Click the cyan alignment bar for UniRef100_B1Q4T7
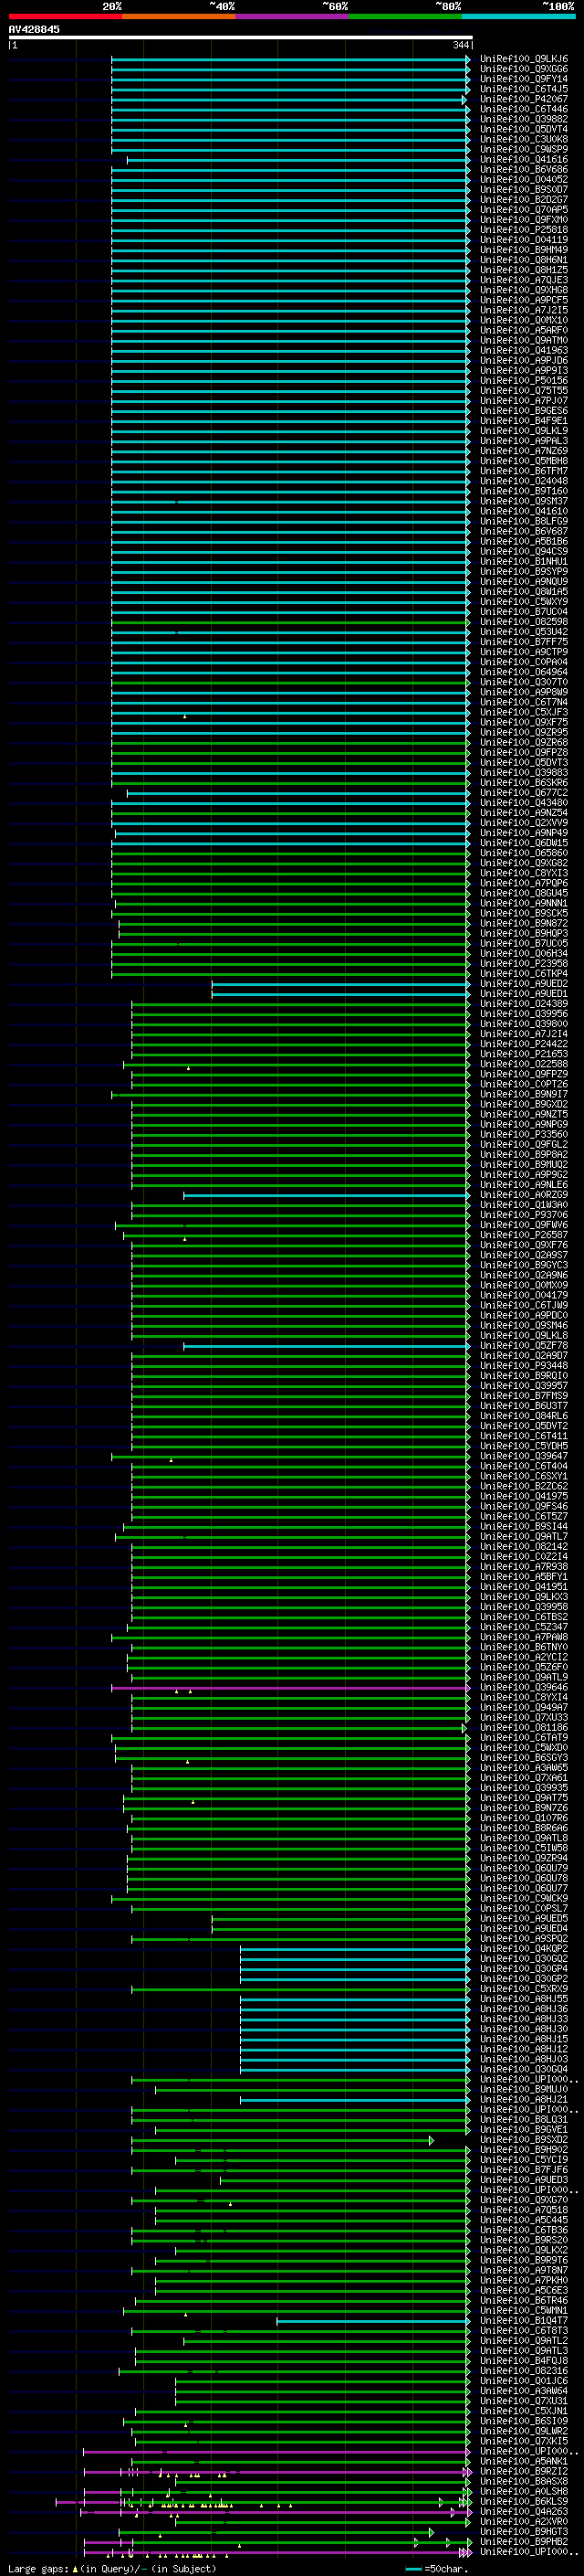Viewport: 584px width, 2576px height. click(372, 2320)
